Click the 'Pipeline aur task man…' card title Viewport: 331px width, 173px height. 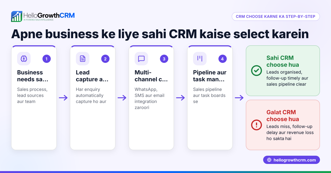coord(210,76)
